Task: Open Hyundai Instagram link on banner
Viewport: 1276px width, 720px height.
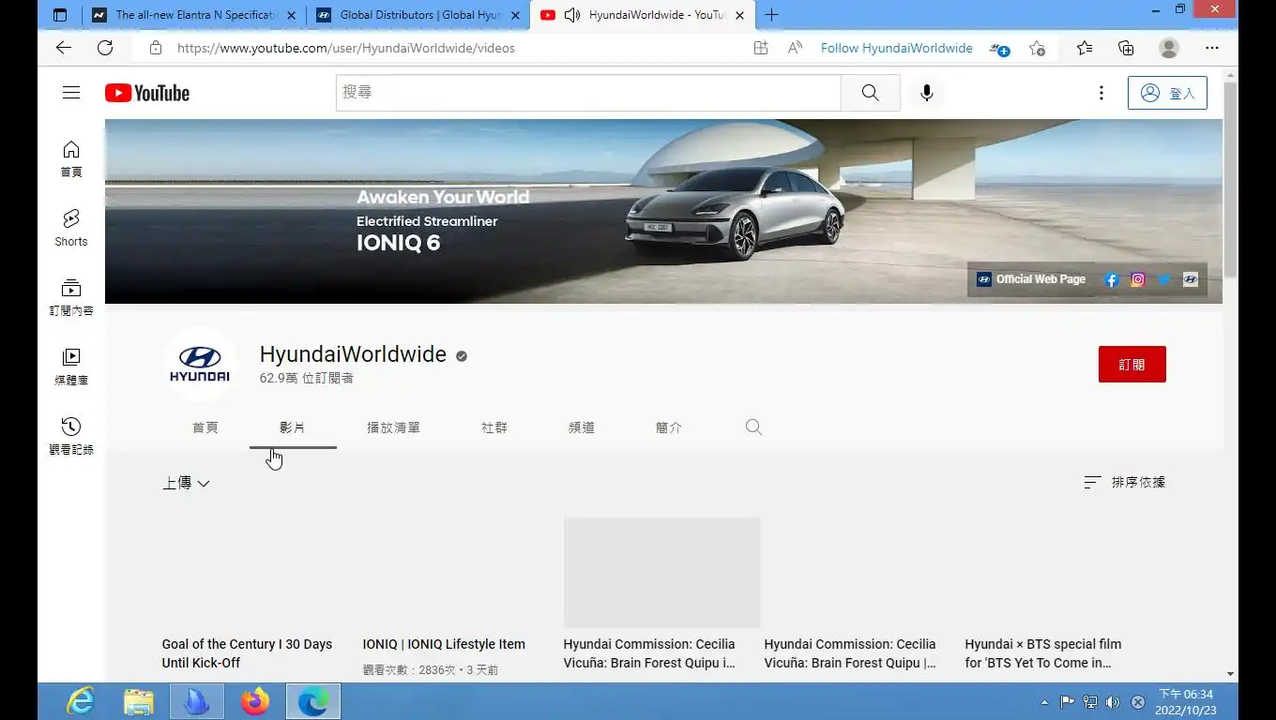Action: point(1138,279)
